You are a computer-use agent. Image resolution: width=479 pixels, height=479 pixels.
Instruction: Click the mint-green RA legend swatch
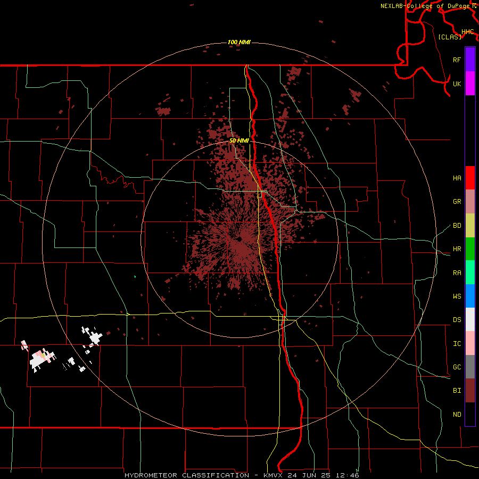(470, 272)
